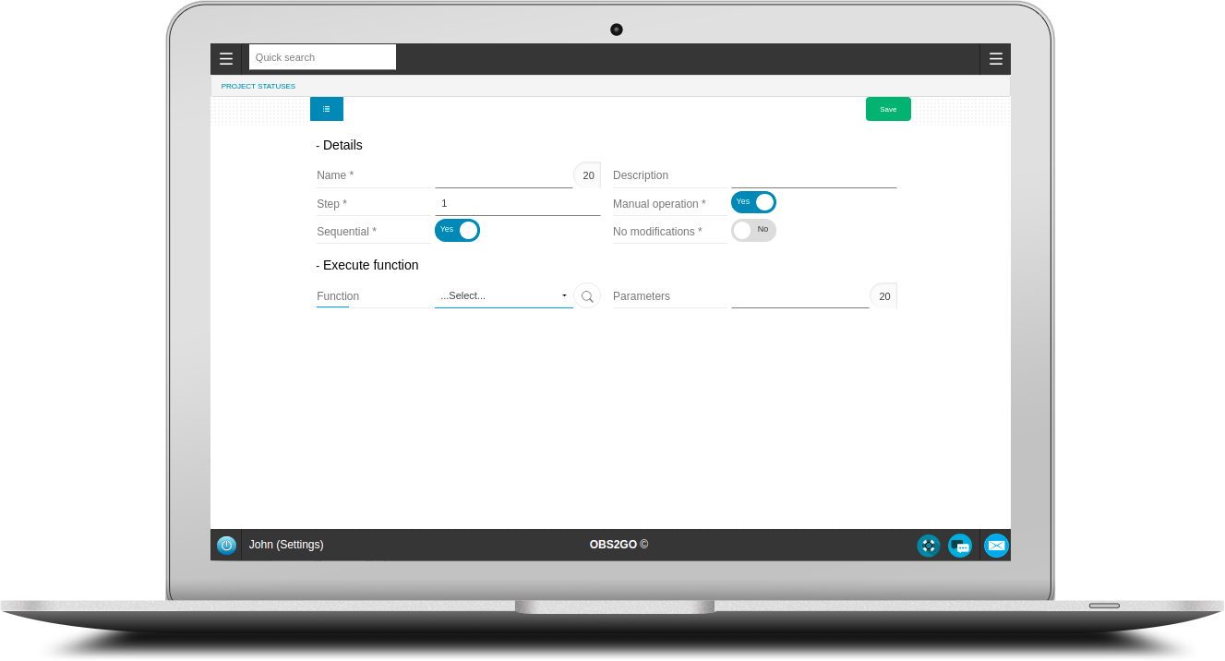Collapse the Execute function section
The width and height of the screenshot is (1225, 661).
(x=366, y=265)
